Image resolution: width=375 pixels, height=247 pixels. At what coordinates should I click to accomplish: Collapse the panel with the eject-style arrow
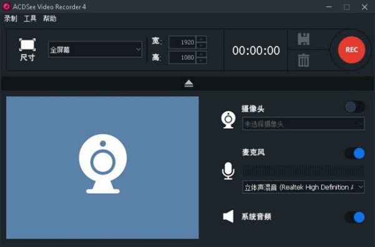point(189,84)
